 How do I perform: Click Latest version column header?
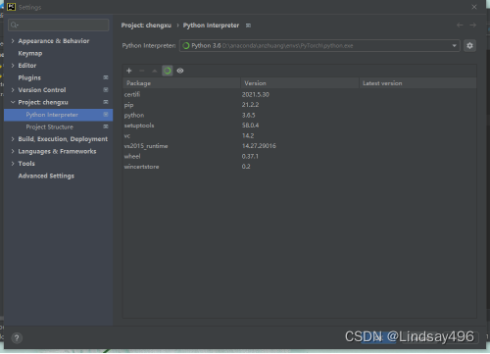417,83
